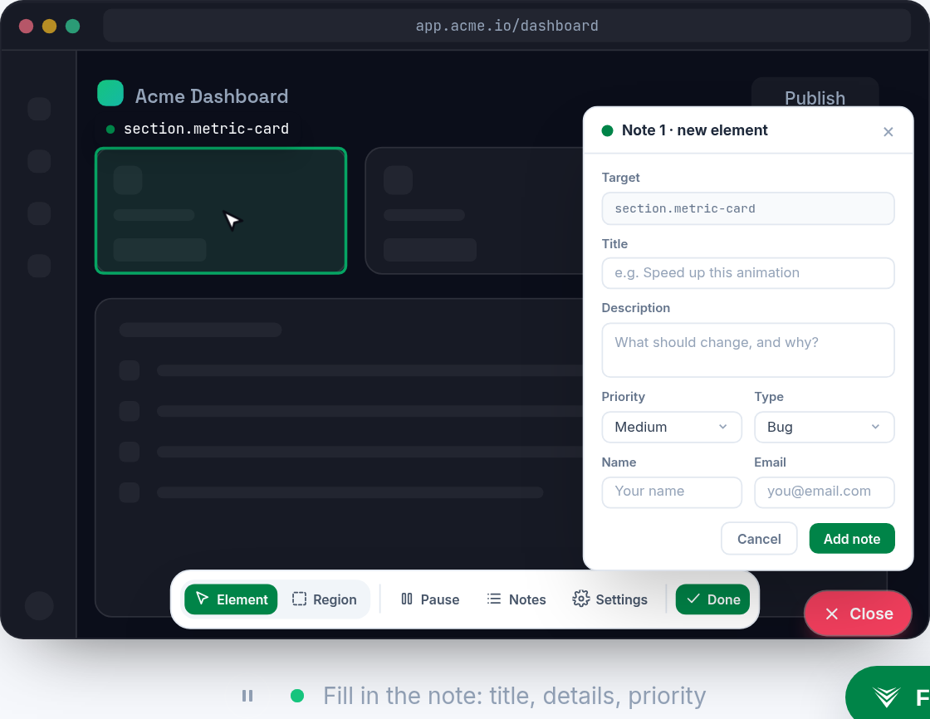Click the round avatar at sidebar bottom
Viewport: 930px width, 719px height.
click(39, 606)
